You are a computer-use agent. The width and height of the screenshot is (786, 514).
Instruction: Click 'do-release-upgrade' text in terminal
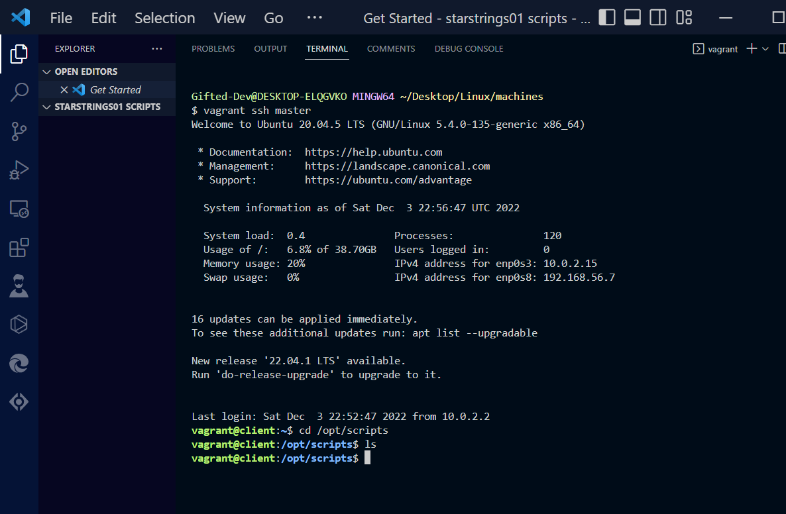pyautogui.click(x=275, y=375)
